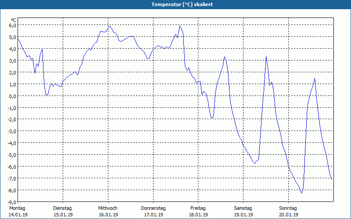The width and height of the screenshot is (351, 219).
Task: Click the Samstag day label
Action: tap(243, 208)
